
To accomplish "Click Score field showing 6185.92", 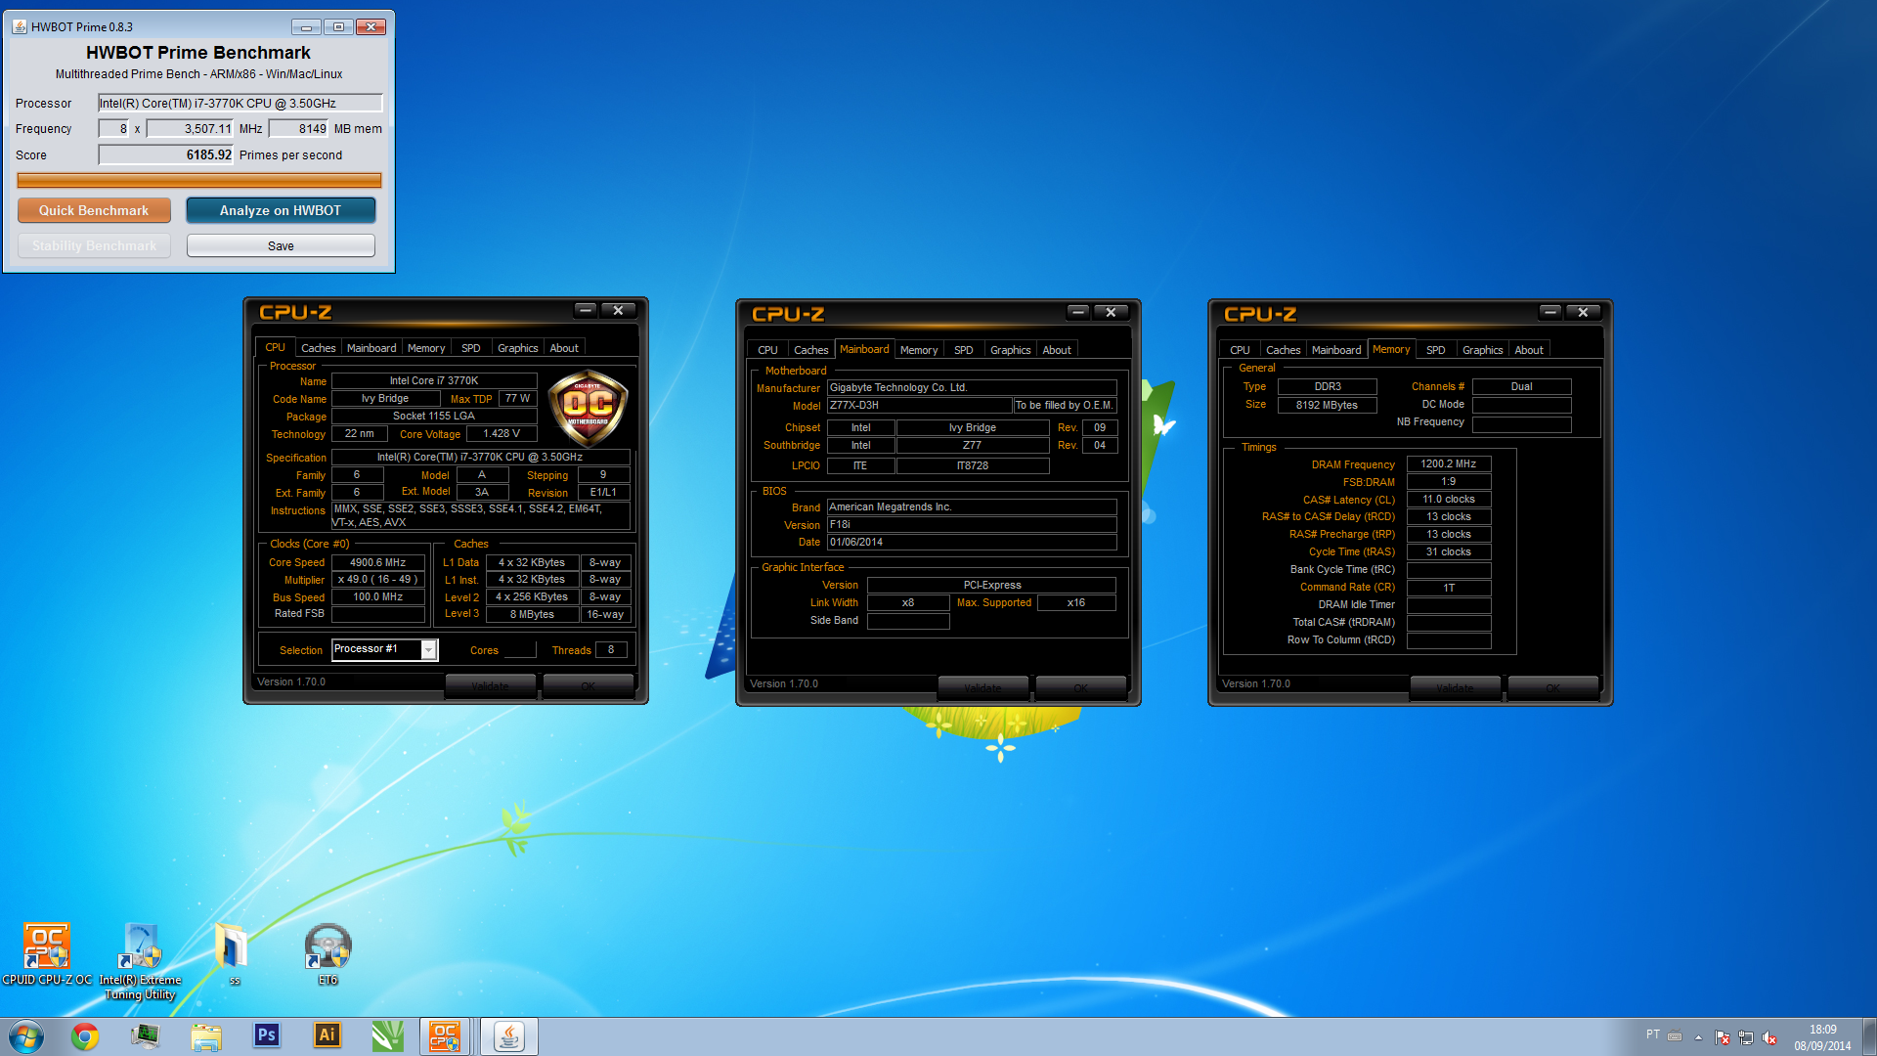I will click(166, 154).
